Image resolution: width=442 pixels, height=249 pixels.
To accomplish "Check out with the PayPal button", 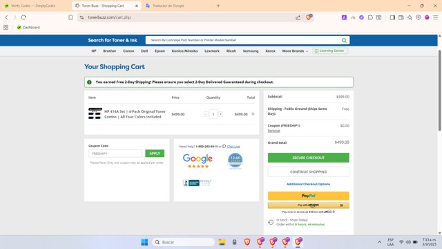I will [309, 196].
